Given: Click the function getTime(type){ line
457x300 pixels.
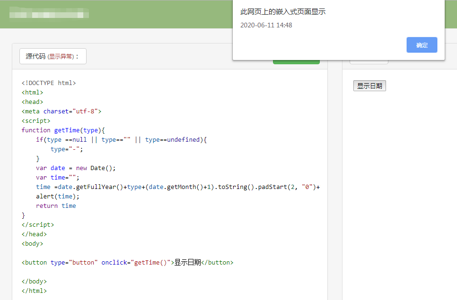Looking at the screenshot, I should click(63, 130).
